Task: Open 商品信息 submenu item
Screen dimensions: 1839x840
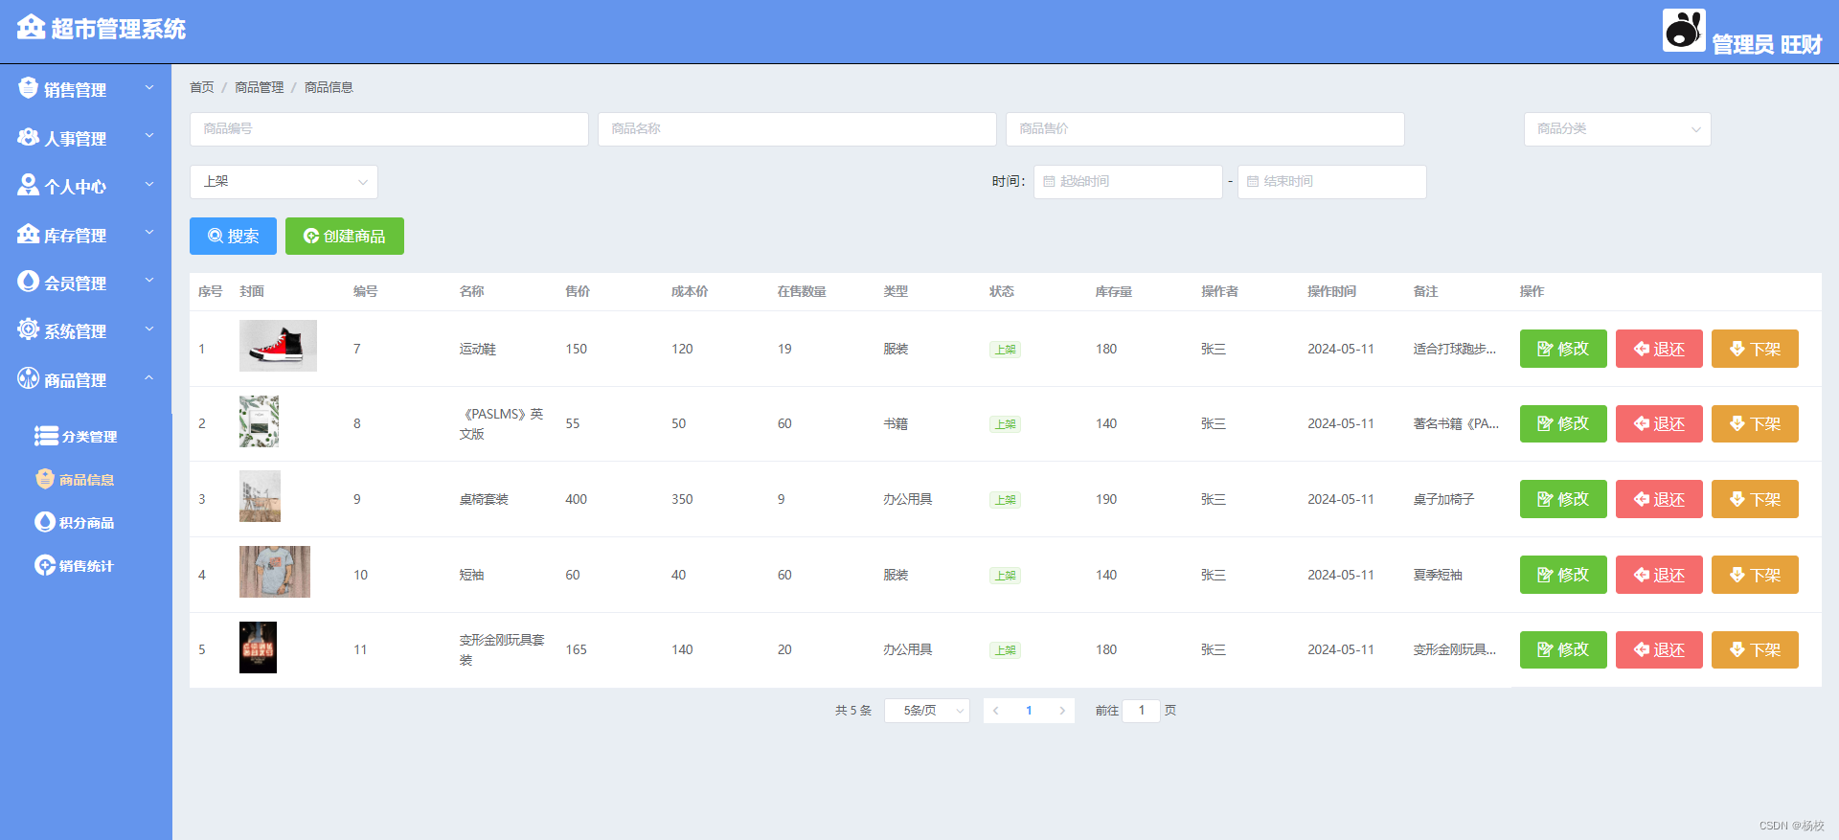Action: coord(86,480)
